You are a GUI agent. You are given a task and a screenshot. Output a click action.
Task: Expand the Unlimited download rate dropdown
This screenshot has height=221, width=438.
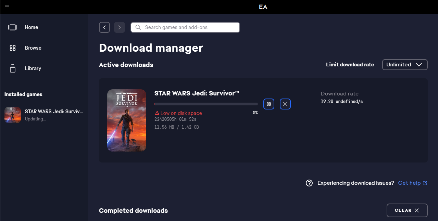point(404,65)
